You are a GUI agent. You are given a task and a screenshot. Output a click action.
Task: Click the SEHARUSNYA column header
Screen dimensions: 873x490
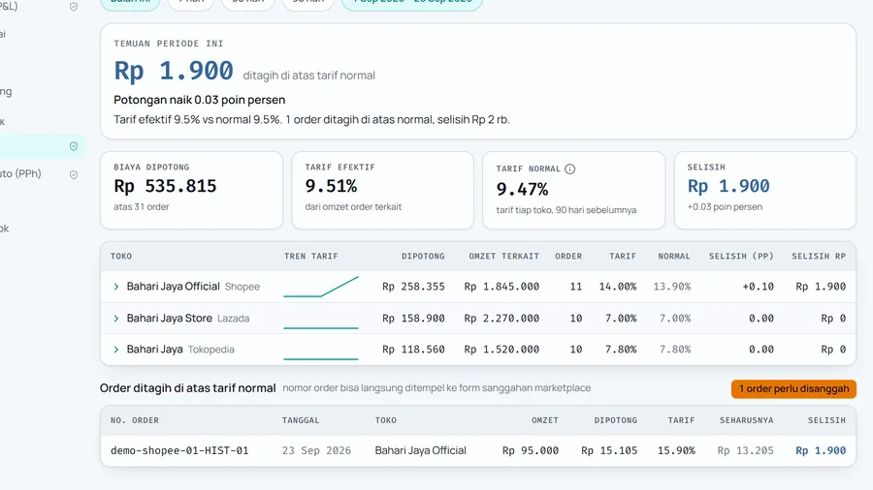[747, 420]
